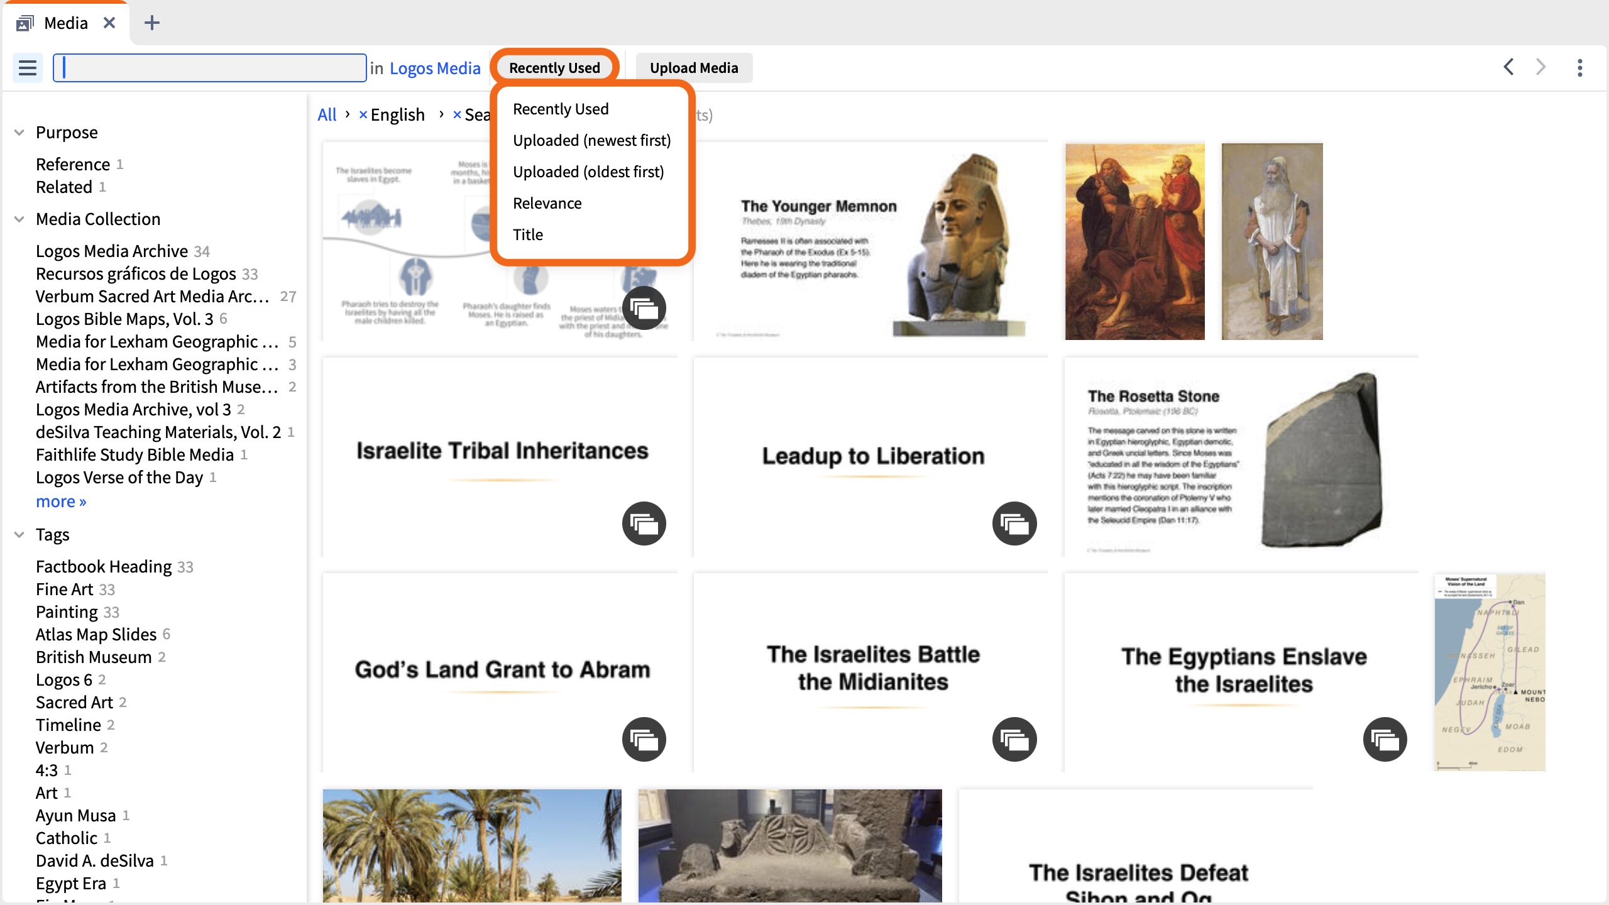Click the Media tab panel icon
Screen dimensions: 1609x905
coord(25,23)
